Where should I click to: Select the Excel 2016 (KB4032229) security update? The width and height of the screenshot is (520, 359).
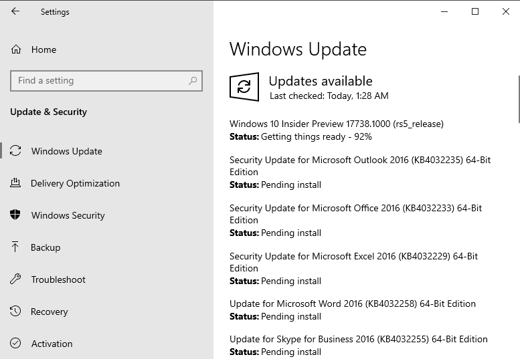pyautogui.click(x=353, y=262)
